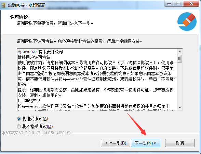
Task: Continue with the 下一步(N) button
Action: [146, 143]
